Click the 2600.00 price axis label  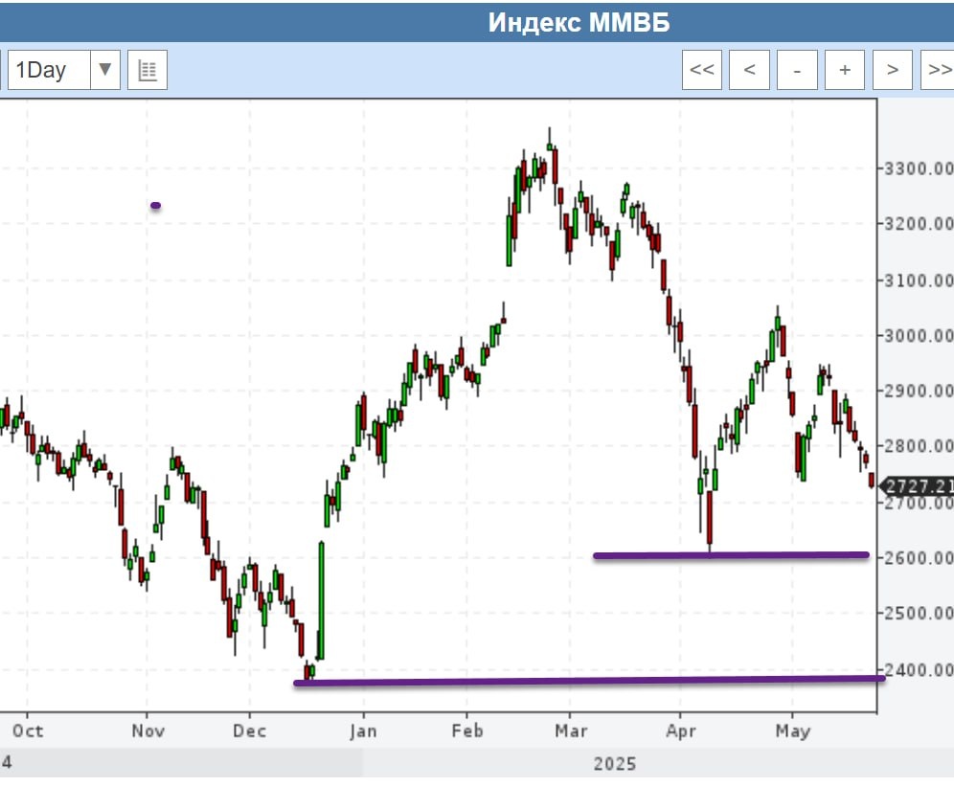[x=919, y=557]
